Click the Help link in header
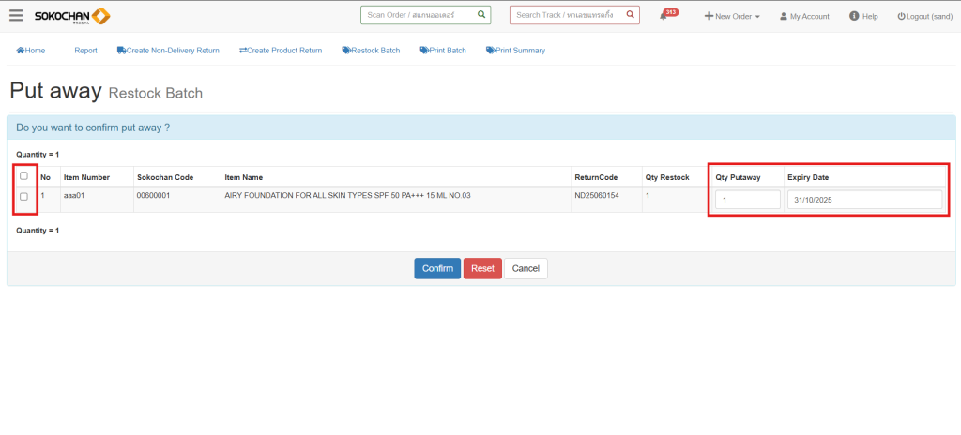 click(863, 17)
